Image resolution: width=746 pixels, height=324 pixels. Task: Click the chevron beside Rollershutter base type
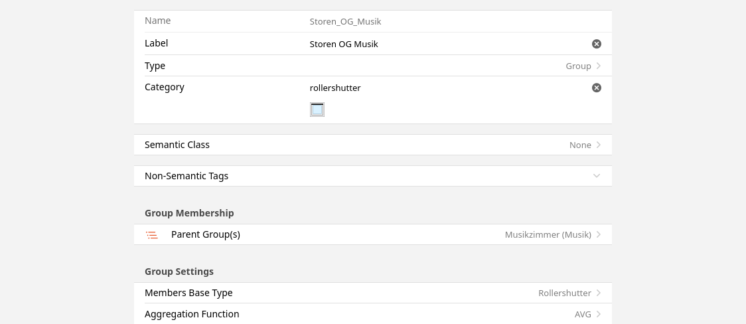pyautogui.click(x=599, y=293)
